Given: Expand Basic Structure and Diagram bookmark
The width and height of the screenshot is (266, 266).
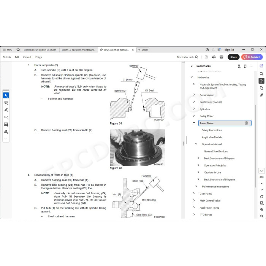Looking at the screenshot, I should pyautogui.click(x=198, y=158).
